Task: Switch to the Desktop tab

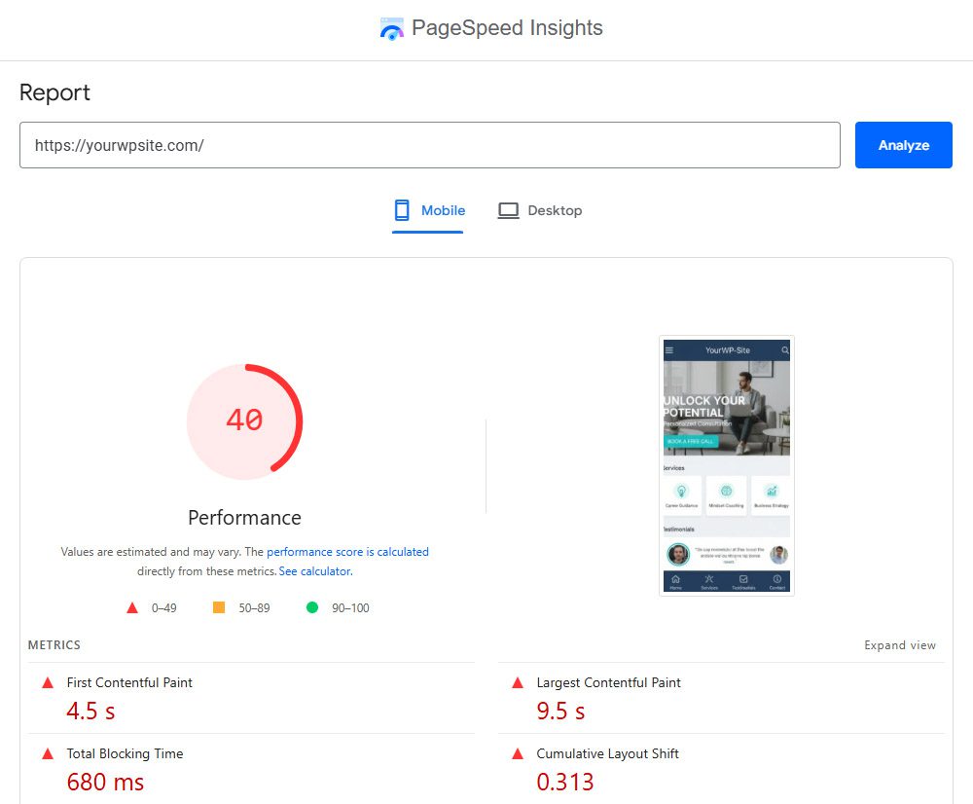Action: click(540, 211)
